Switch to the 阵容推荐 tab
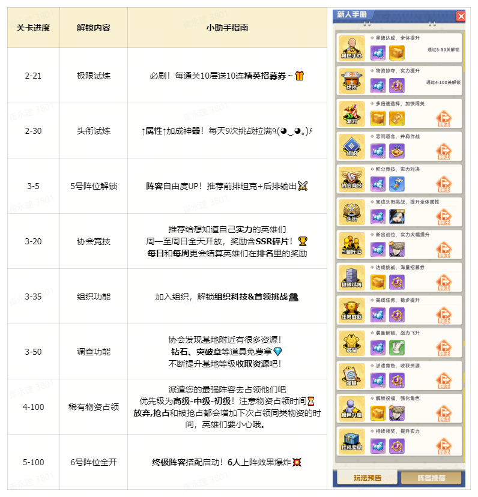 click(431, 478)
